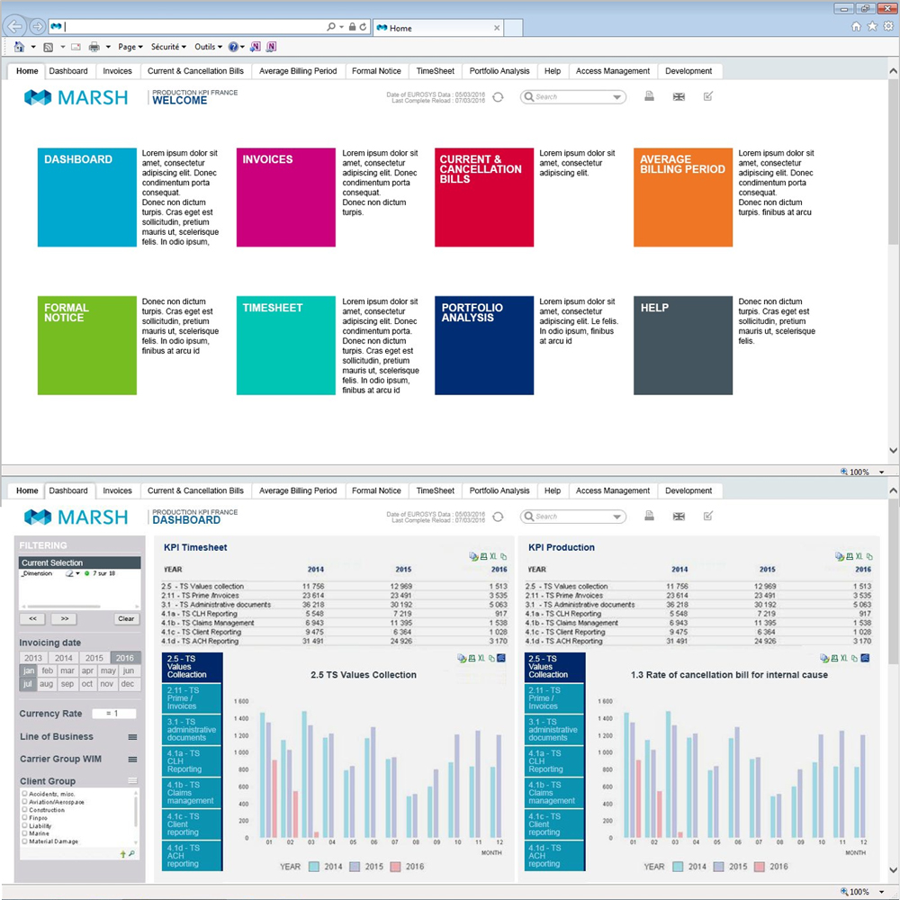Enable the Marine checkbox

(24, 832)
